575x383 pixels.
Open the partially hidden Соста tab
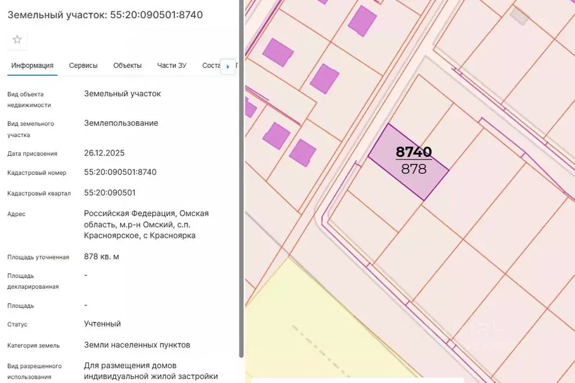point(211,65)
